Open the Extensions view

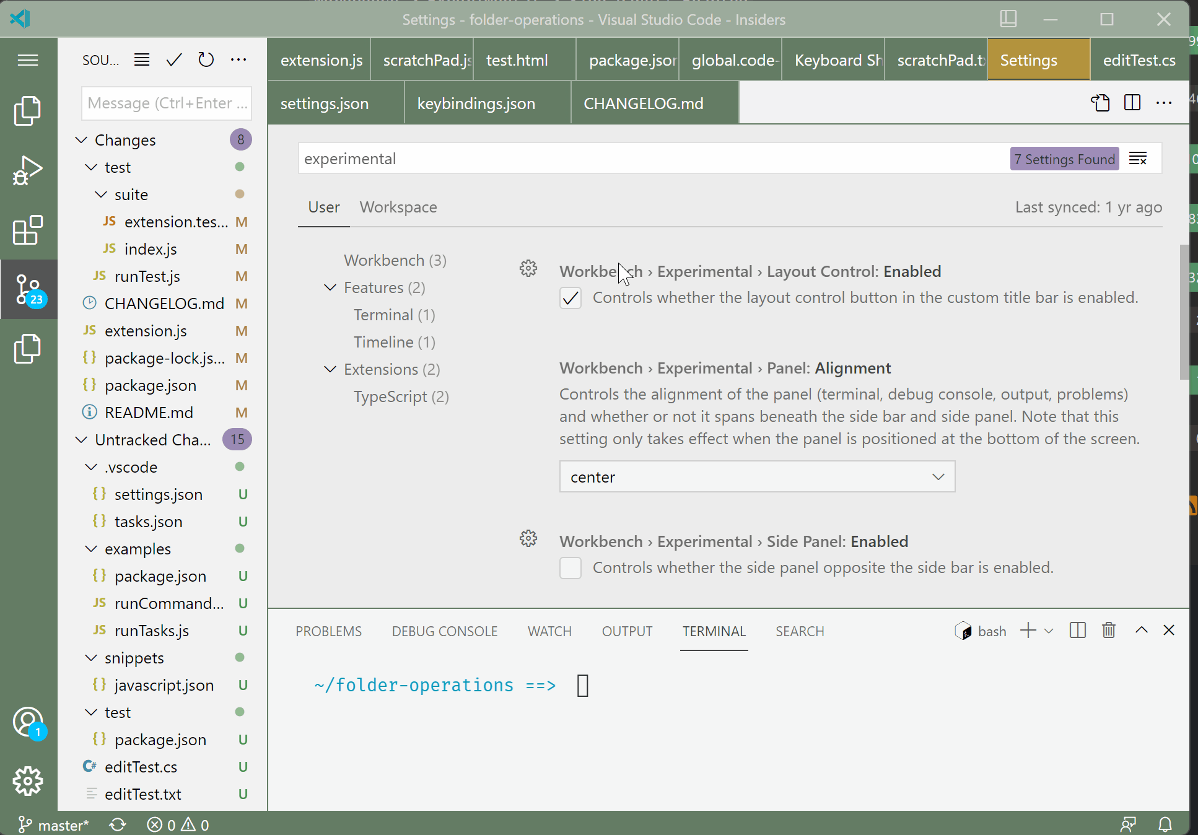(x=28, y=230)
